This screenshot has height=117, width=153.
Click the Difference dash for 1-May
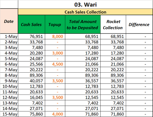[x=139, y=36]
